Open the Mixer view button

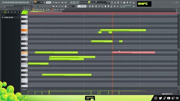[x=99, y=6]
